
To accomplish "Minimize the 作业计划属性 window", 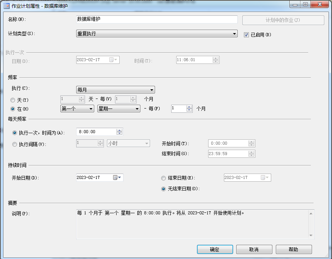I will (295, 5).
